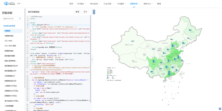222x111 pixels.
Task: Open the 管理 menu item
Action: [x=159, y=4]
